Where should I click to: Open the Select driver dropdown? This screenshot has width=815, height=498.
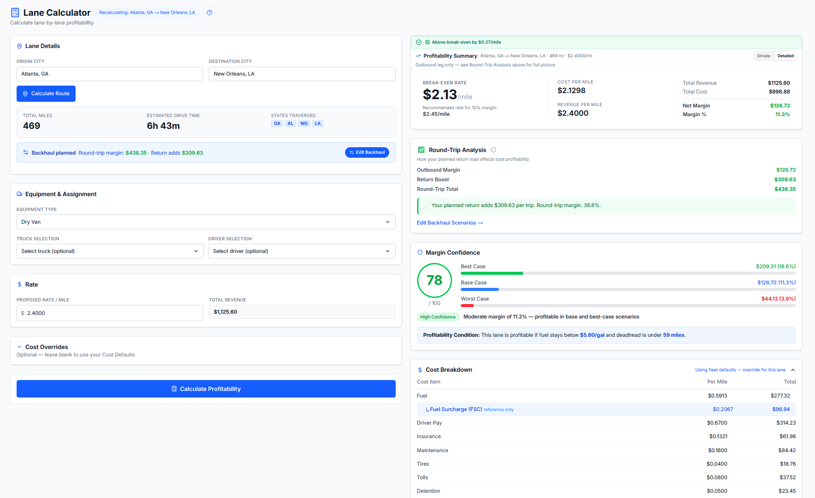[302, 251]
